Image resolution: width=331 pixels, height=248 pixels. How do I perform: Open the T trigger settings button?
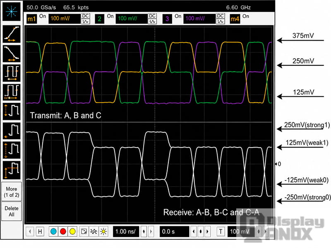(x=221, y=231)
